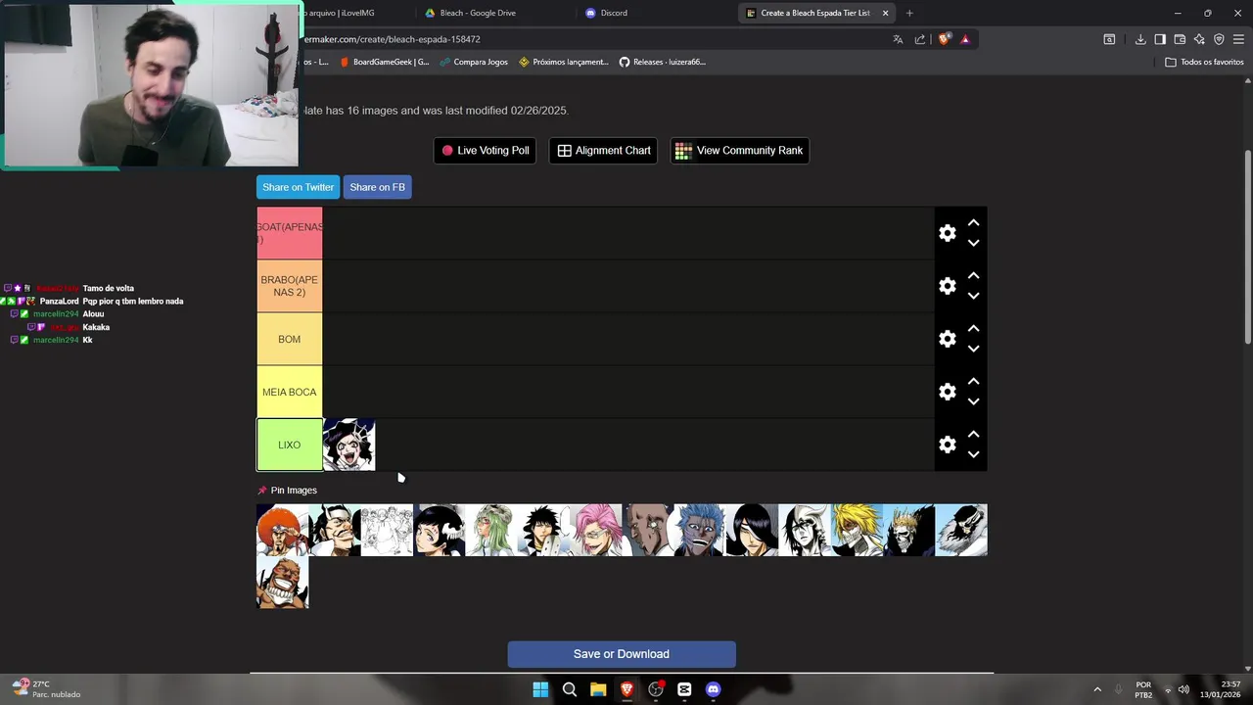1253x705 pixels.
Task: Select MEIA BOCA tier label
Action: 290,392
